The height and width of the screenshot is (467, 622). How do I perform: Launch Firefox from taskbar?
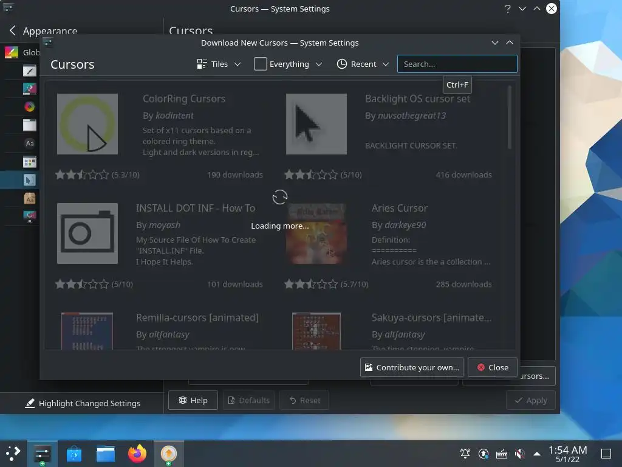(x=137, y=454)
